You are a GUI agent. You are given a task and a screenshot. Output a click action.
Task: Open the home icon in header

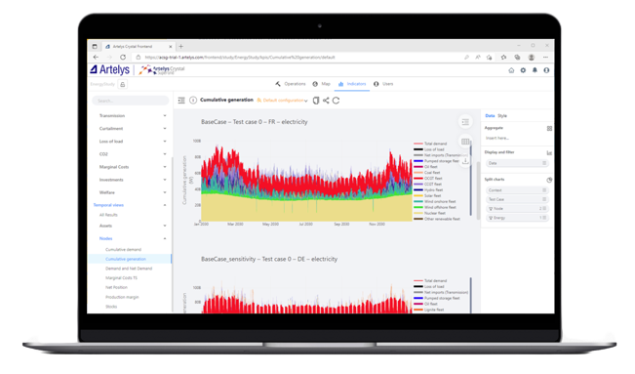[x=511, y=70]
